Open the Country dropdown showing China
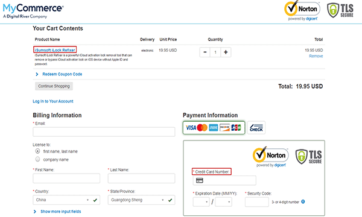The width and height of the screenshot is (362, 217). [66, 200]
